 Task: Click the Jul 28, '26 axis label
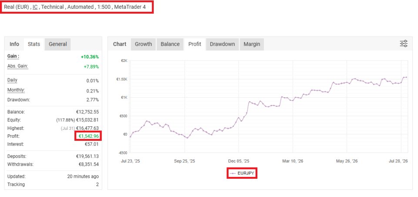click(398, 161)
